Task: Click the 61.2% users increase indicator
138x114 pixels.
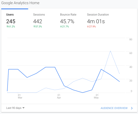Action: click(11, 27)
